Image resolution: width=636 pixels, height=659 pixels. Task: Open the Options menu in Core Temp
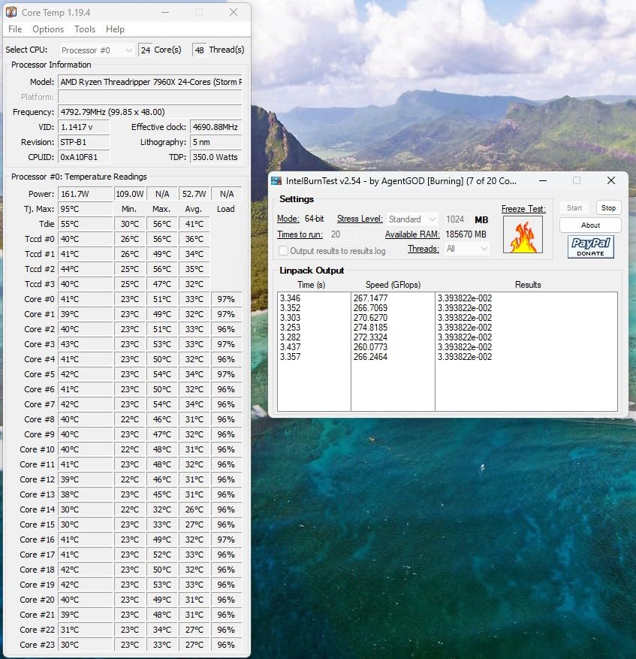[x=47, y=29]
